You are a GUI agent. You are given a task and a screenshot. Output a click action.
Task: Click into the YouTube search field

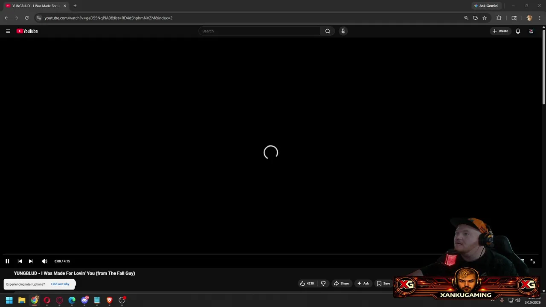coord(259,31)
